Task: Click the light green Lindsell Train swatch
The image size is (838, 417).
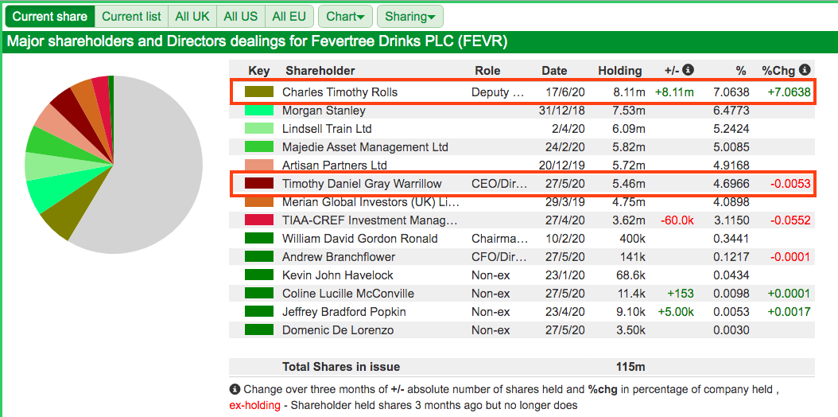Action: [259, 129]
